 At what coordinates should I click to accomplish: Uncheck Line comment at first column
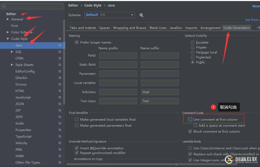pyautogui.click(x=190, y=119)
